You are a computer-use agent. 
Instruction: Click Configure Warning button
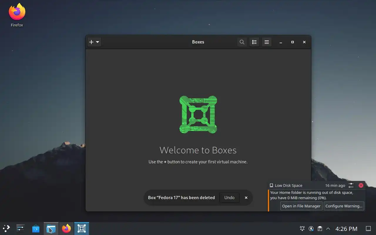point(344,206)
